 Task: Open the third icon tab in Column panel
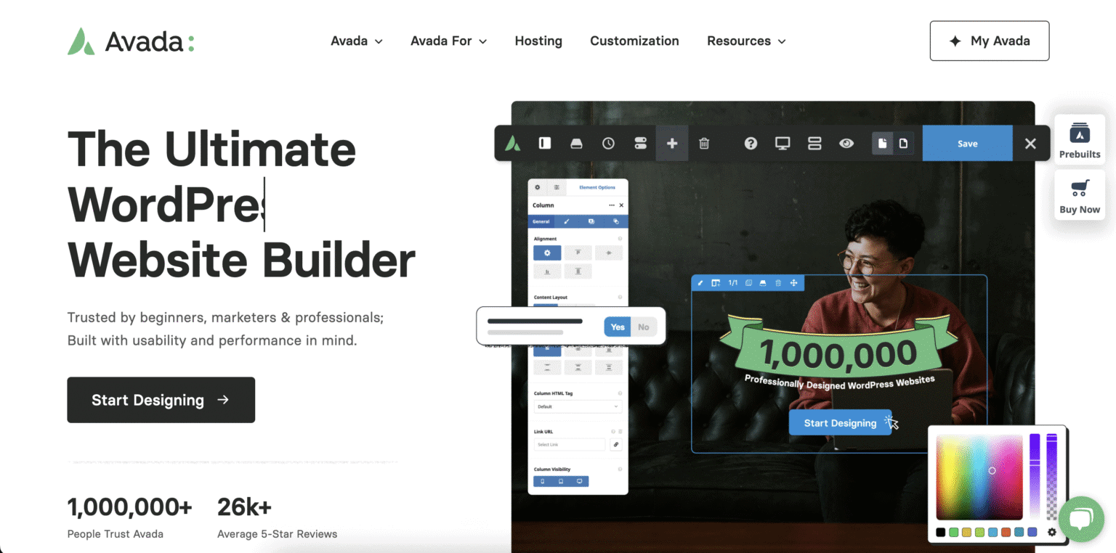click(x=591, y=221)
